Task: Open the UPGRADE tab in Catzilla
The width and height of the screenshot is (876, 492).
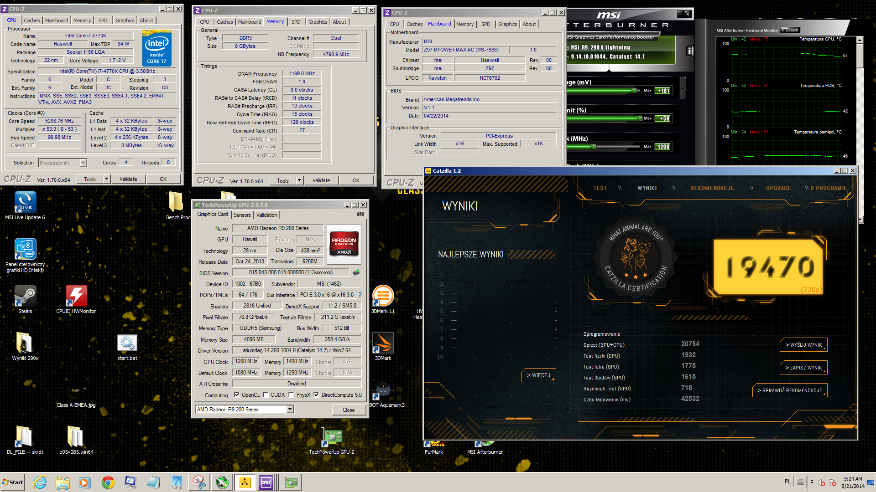Action: point(778,188)
